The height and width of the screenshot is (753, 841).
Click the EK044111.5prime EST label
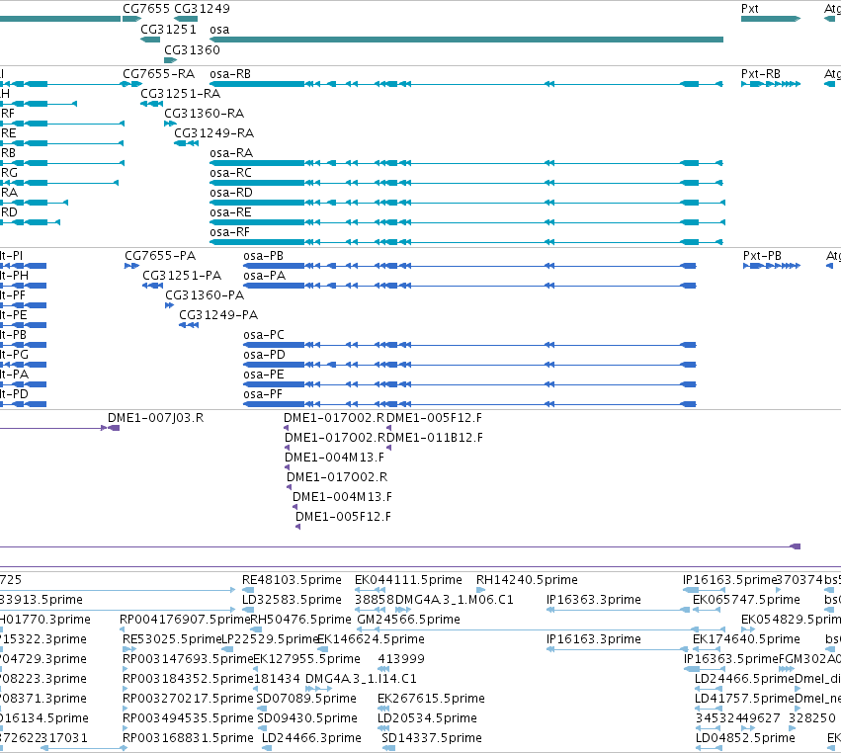pos(409,580)
